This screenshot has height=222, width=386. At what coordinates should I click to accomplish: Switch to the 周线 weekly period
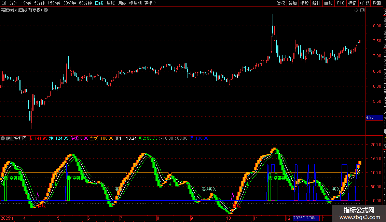tap(111, 3)
